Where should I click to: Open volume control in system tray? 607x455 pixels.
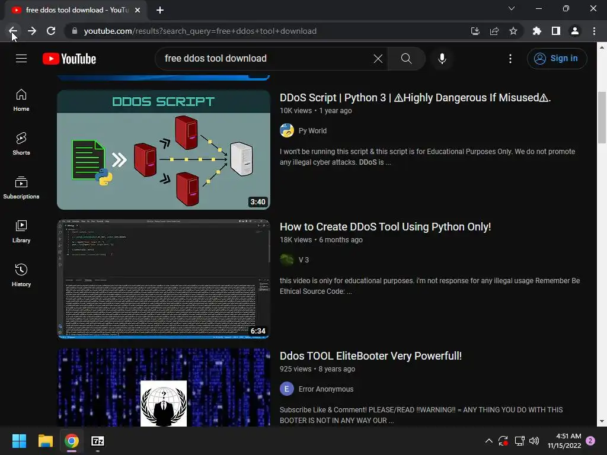(534, 441)
